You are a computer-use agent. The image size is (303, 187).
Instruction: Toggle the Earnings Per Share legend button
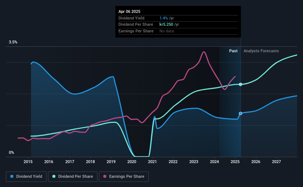click(124, 177)
